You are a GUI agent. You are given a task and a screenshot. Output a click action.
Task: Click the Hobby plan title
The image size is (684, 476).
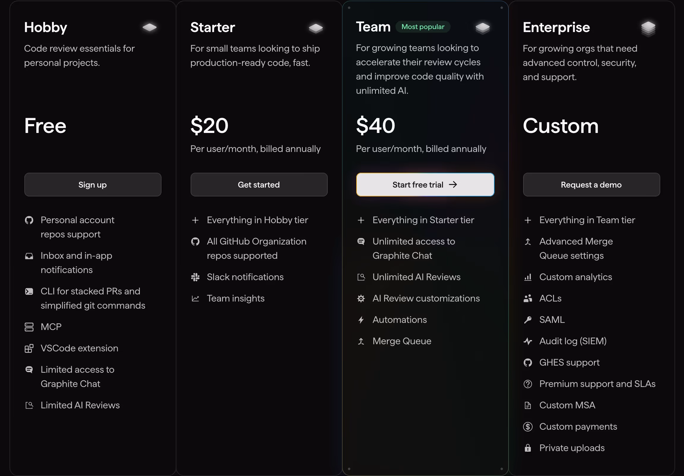coord(46,28)
